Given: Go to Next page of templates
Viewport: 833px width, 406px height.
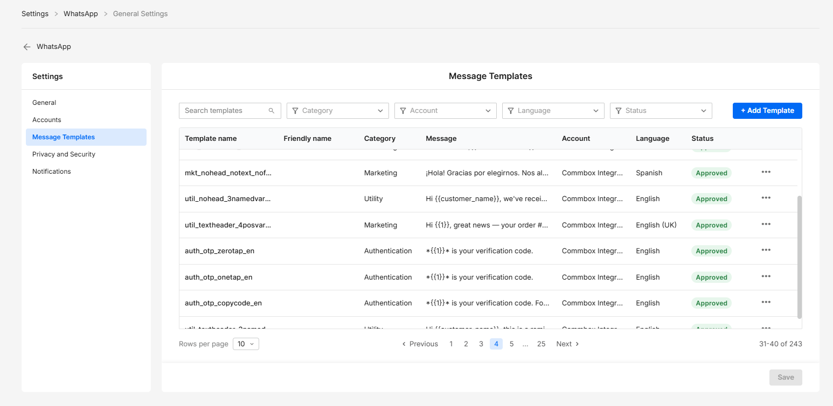Looking at the screenshot, I should (568, 344).
